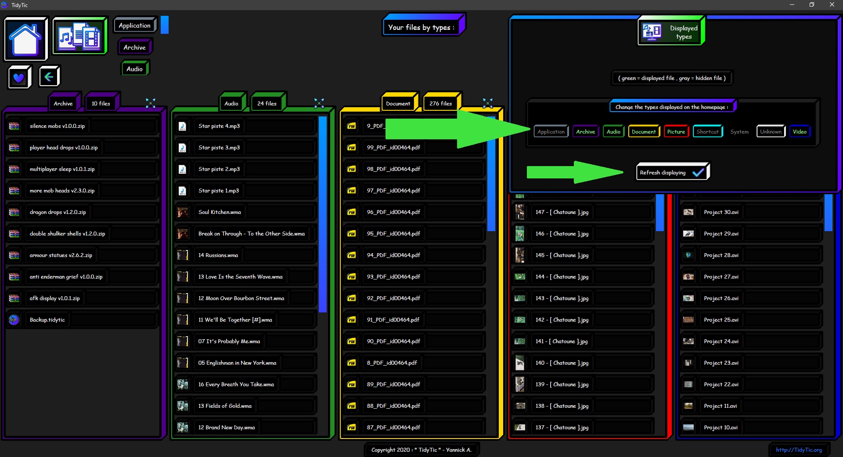Screen dimensions: 843x457
Task: Click the PDF icon of 99_PDF_id00464.pdf
Action: point(352,148)
